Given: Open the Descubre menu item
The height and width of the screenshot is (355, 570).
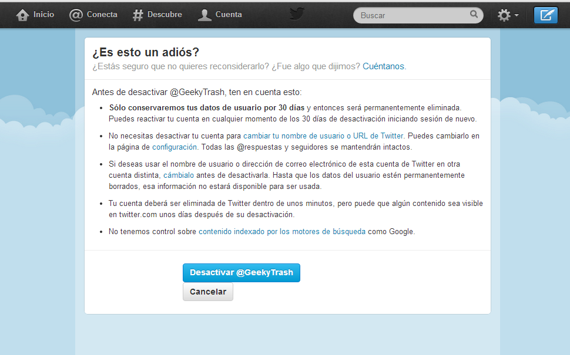Looking at the screenshot, I should point(165,15).
